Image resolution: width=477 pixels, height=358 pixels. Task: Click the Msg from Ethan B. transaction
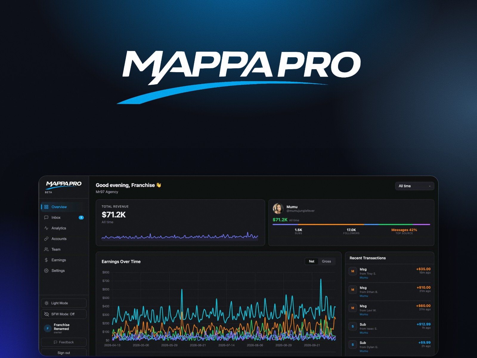389,292
